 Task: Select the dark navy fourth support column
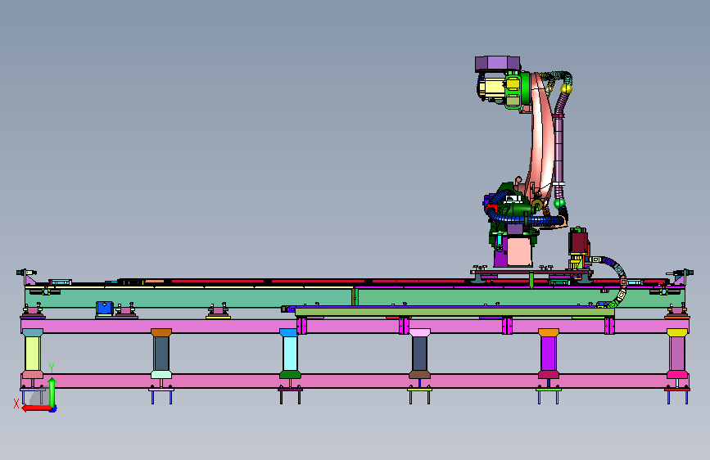[x=420, y=354]
